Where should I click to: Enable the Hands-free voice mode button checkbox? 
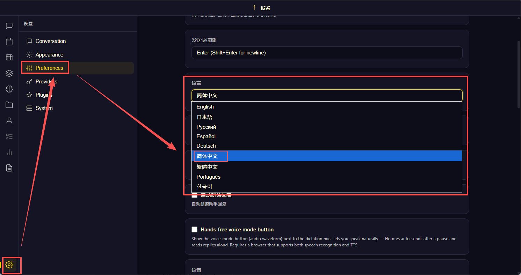[x=195, y=230]
